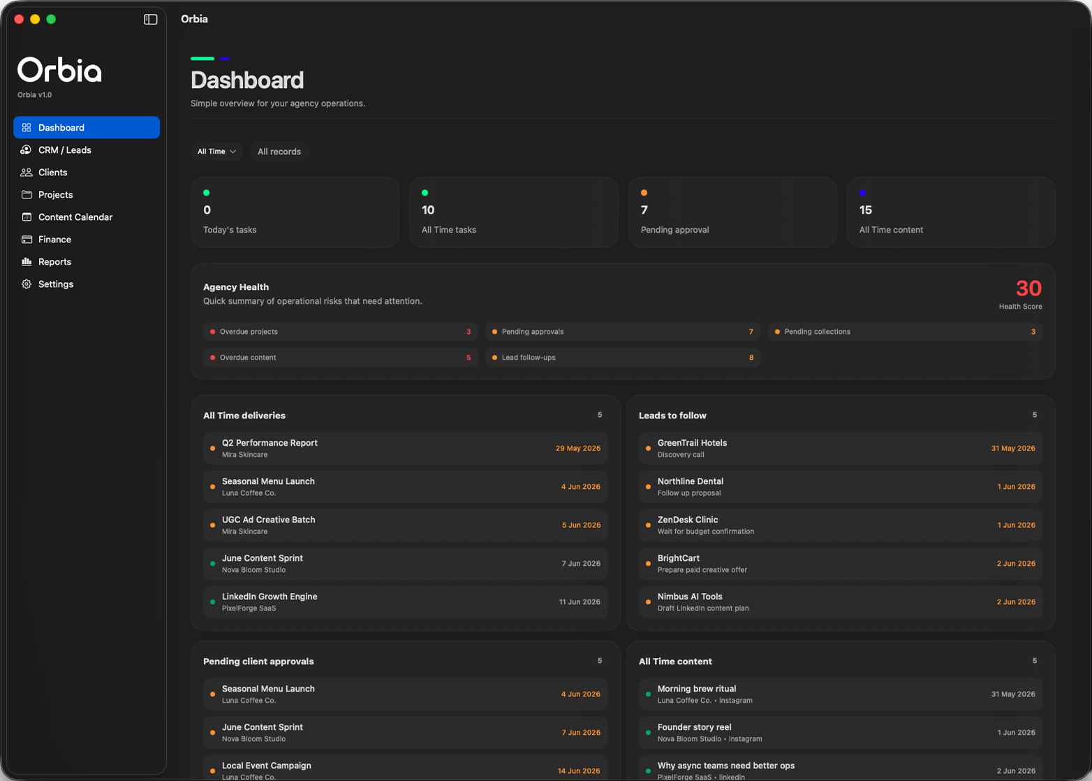Open the All Time period dropdown
1092x781 pixels.
216,152
